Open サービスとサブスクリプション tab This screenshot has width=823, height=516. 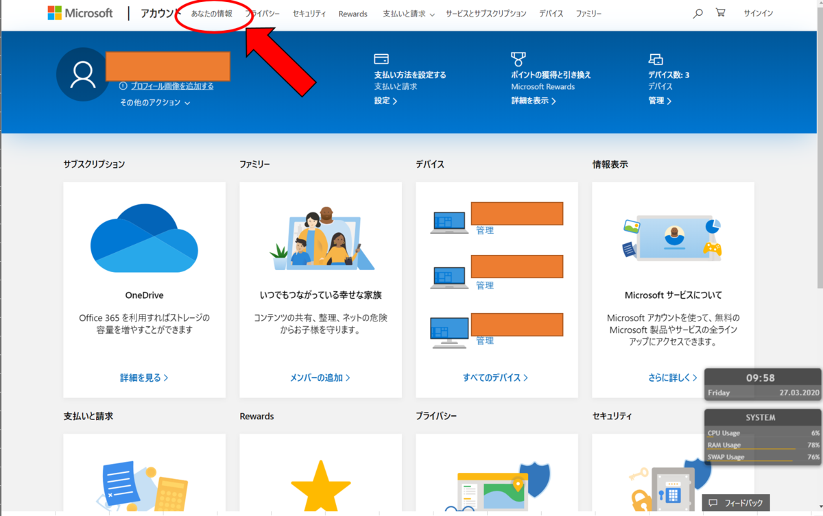[486, 14]
